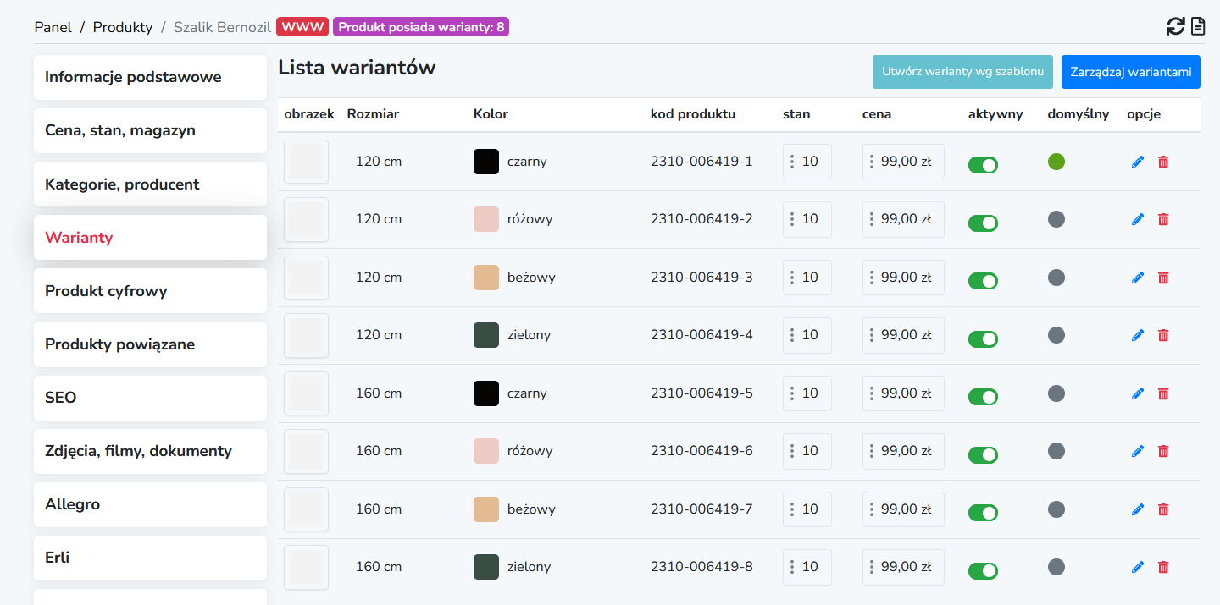
Task: Open Informacje podstawowe section
Action: (150, 77)
